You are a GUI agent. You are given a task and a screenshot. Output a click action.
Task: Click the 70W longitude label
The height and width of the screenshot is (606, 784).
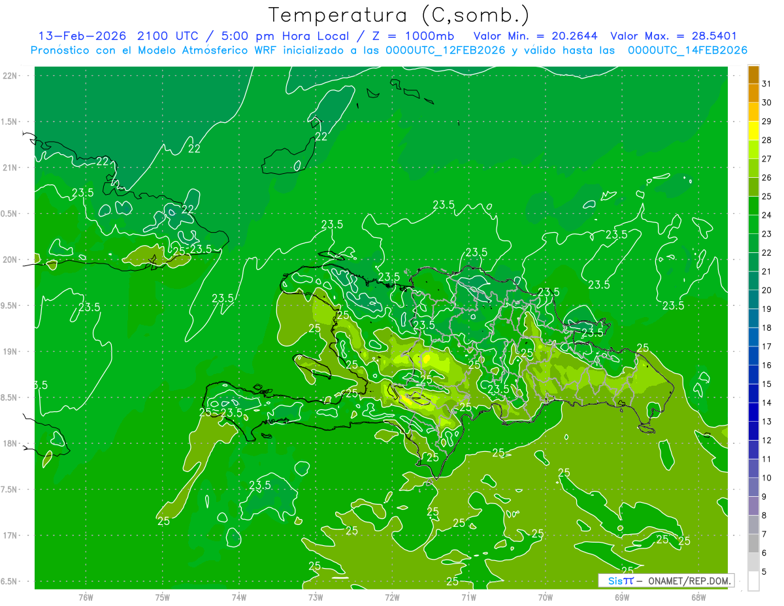[x=546, y=598]
